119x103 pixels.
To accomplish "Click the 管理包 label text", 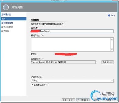I will coord(34,54).
